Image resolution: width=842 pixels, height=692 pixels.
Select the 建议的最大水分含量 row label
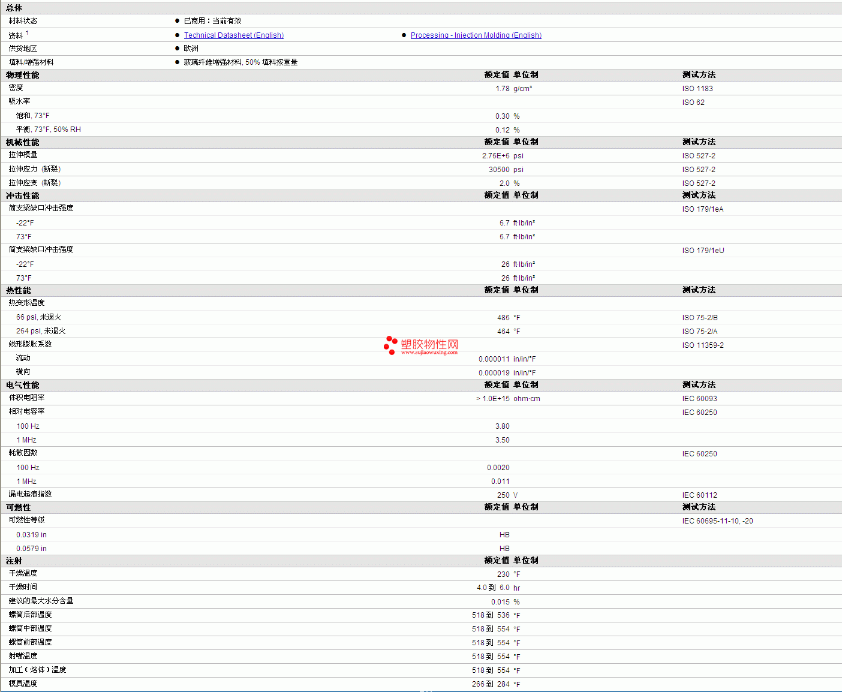(41, 601)
